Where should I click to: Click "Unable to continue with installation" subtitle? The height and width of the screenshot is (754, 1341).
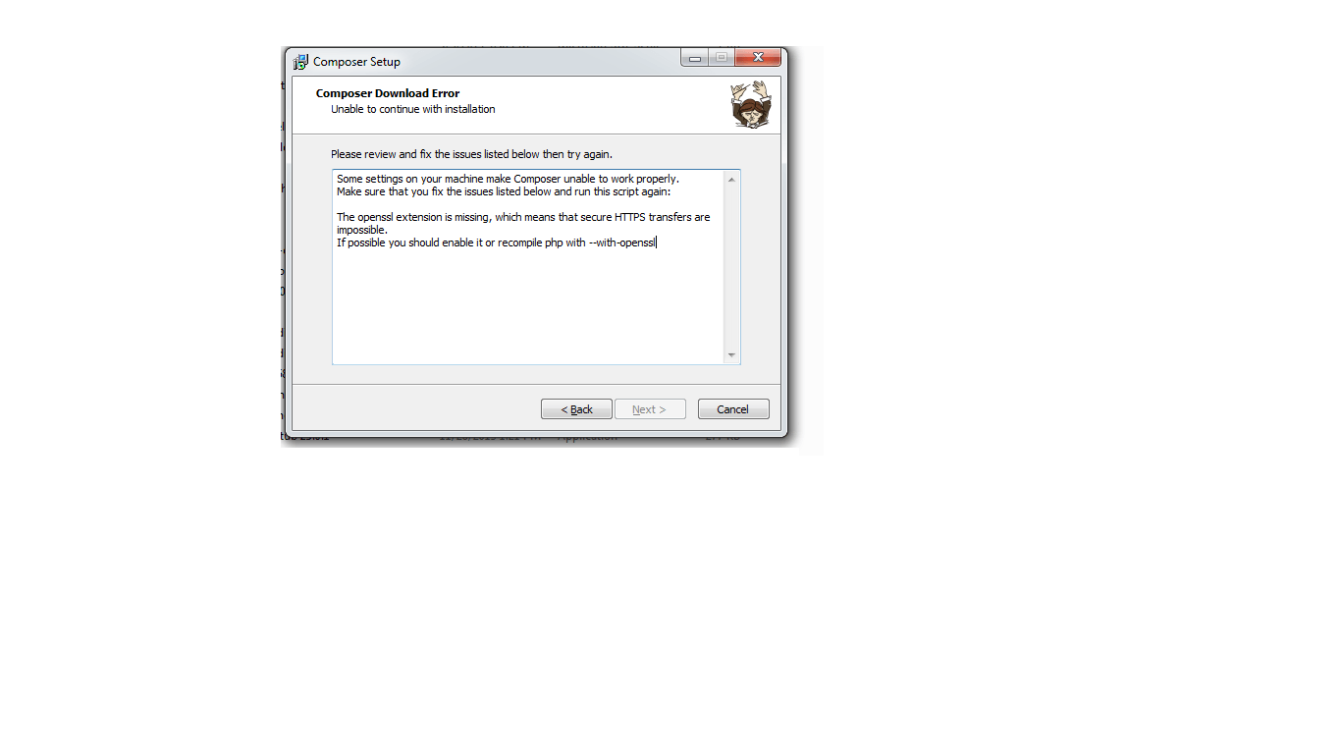pos(413,109)
